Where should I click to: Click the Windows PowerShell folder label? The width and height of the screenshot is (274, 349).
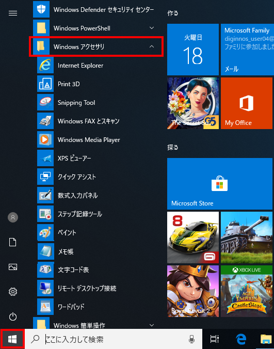pos(82,28)
